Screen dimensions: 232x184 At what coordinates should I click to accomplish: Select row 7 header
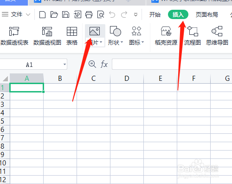5,138
